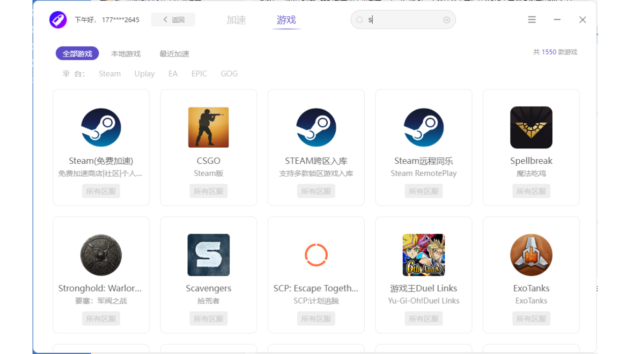Filter by EPIC platform
This screenshot has width=630, height=354.
click(199, 74)
